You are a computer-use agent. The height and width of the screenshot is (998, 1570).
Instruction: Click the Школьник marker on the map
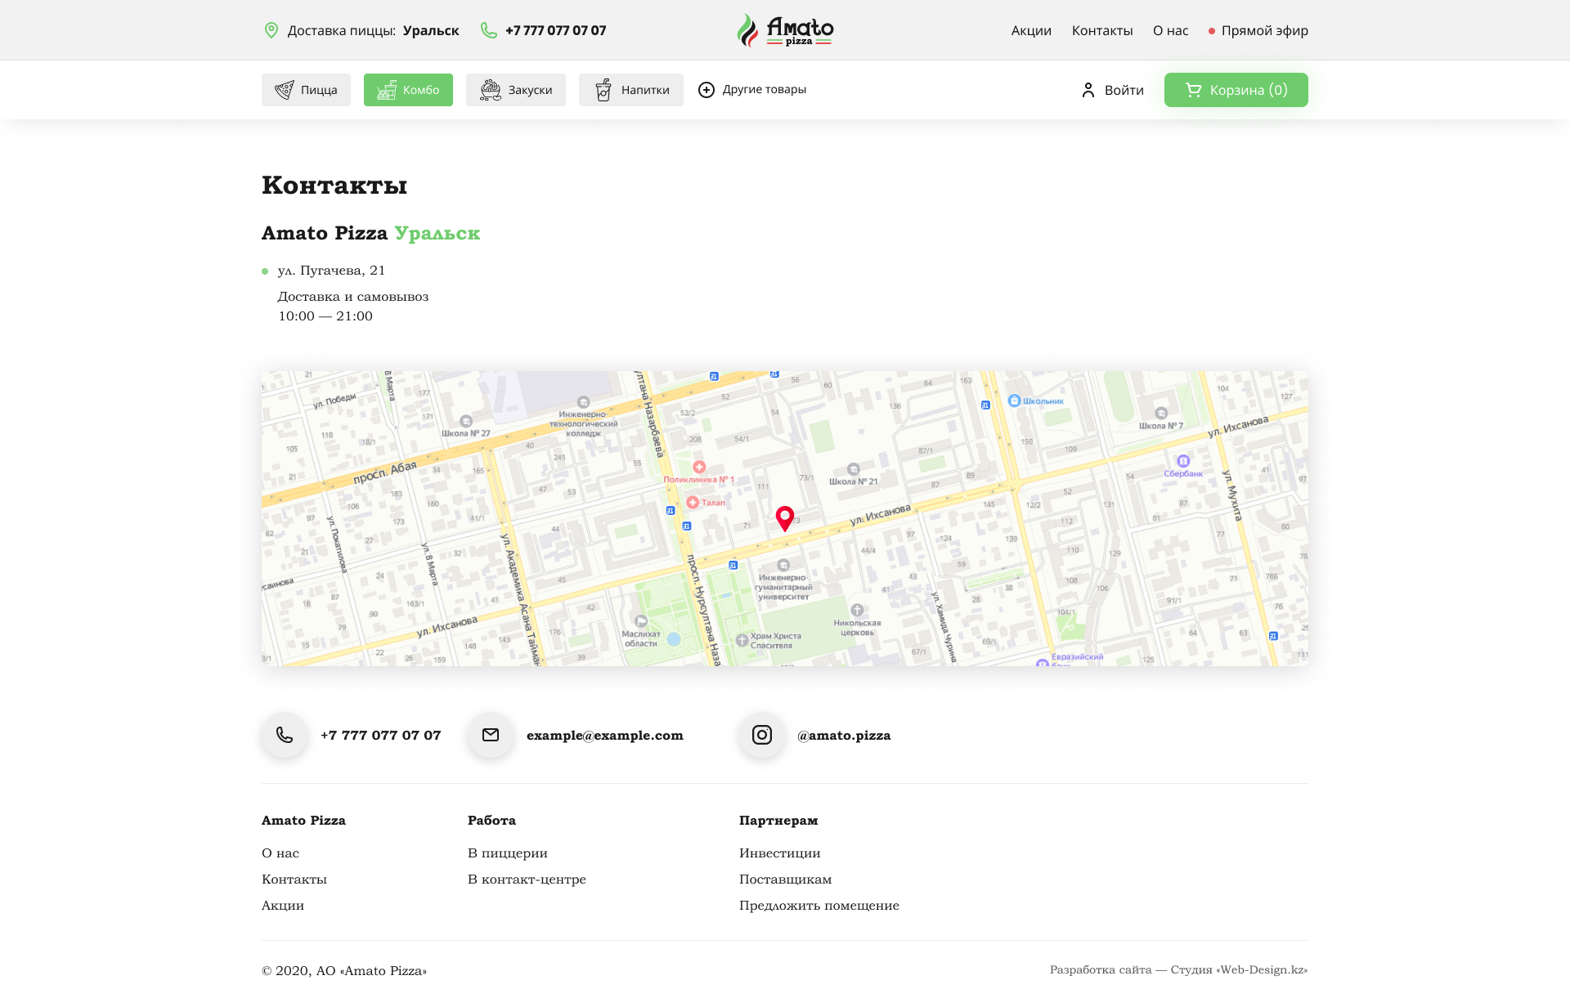click(1014, 401)
